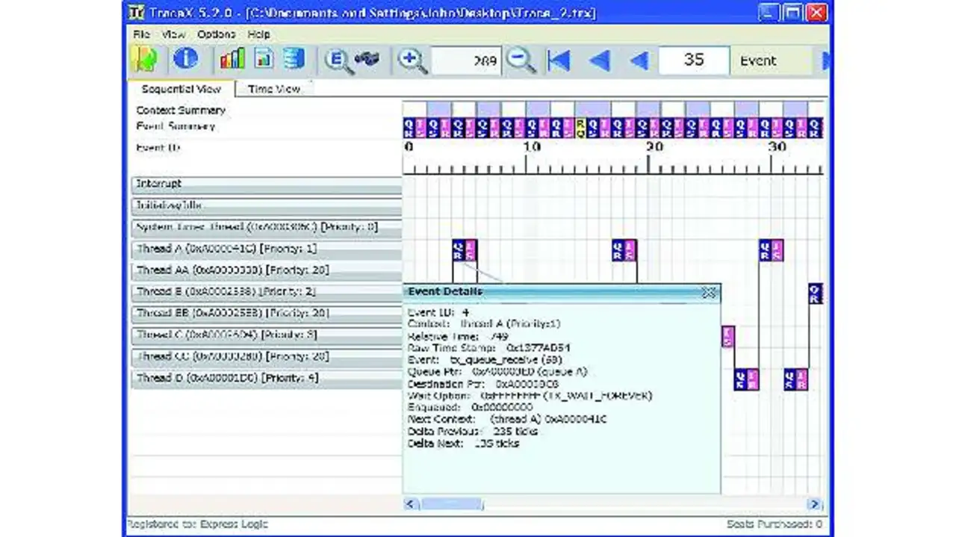Open the blue info icon
Image resolution: width=956 pixels, height=537 pixels.
185,59
